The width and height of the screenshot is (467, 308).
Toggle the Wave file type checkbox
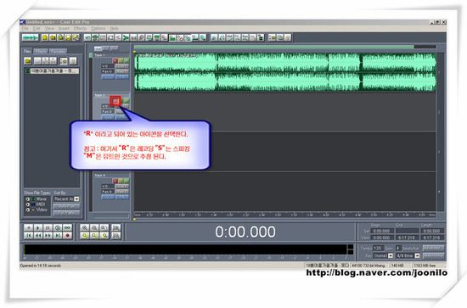[28, 199]
